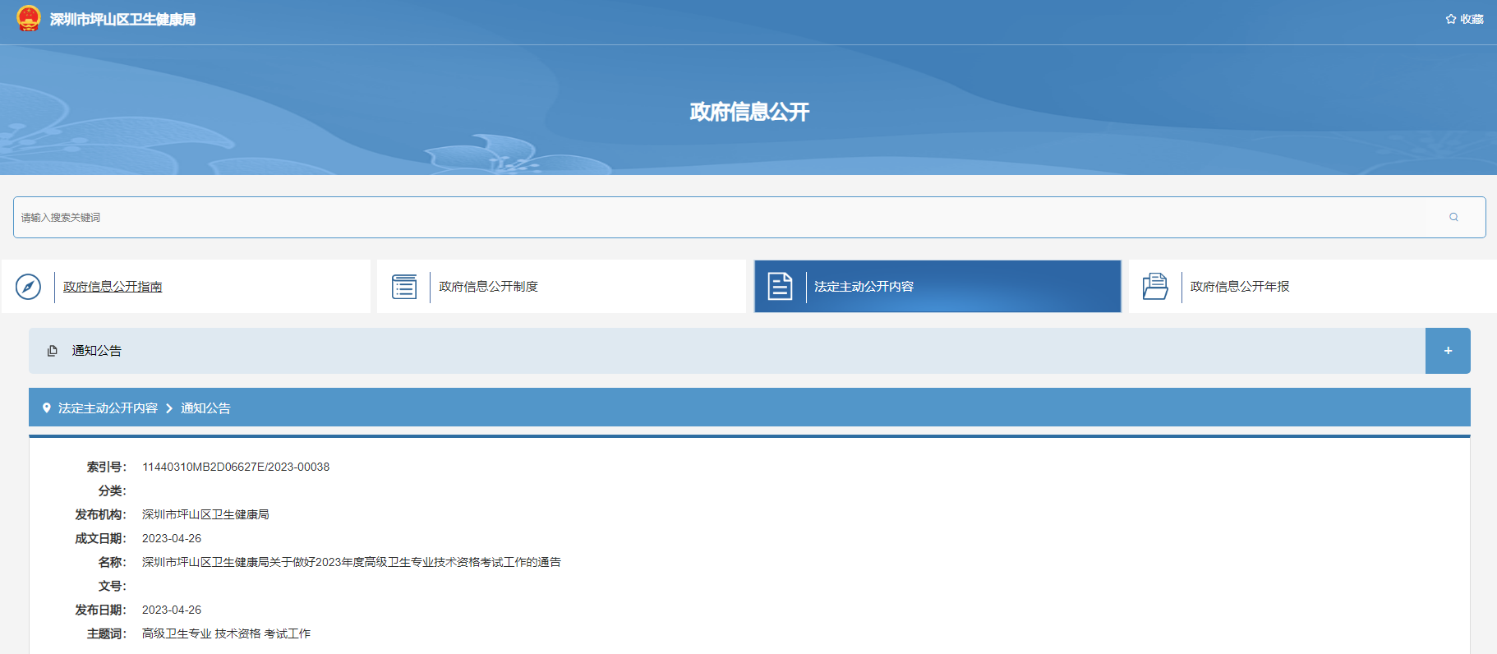1497x654 pixels.
Task: Click the keywords 高级卫生专业 技术资格 考试工作
Action: click(x=226, y=633)
